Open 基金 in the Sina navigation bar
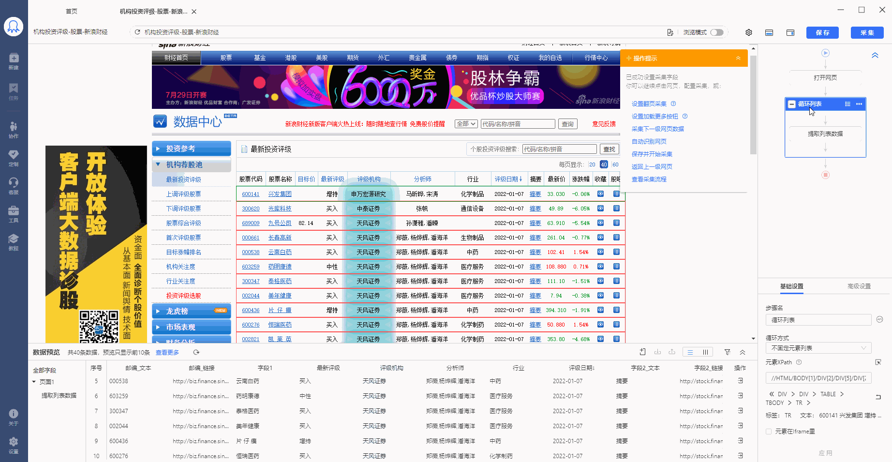The height and width of the screenshot is (462, 892). tap(260, 58)
